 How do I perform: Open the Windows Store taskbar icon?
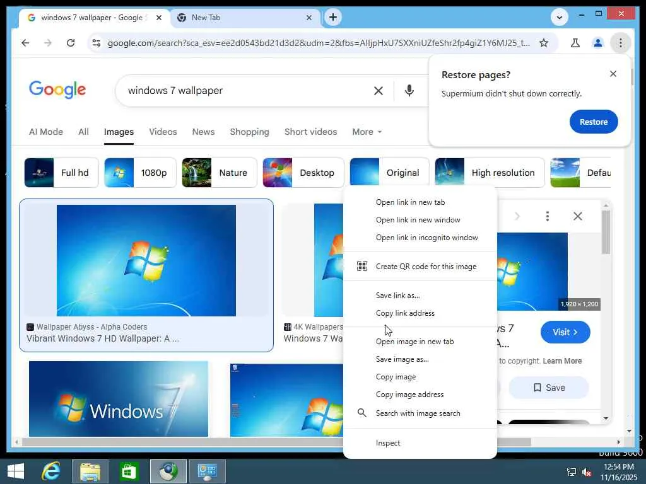pos(129,471)
